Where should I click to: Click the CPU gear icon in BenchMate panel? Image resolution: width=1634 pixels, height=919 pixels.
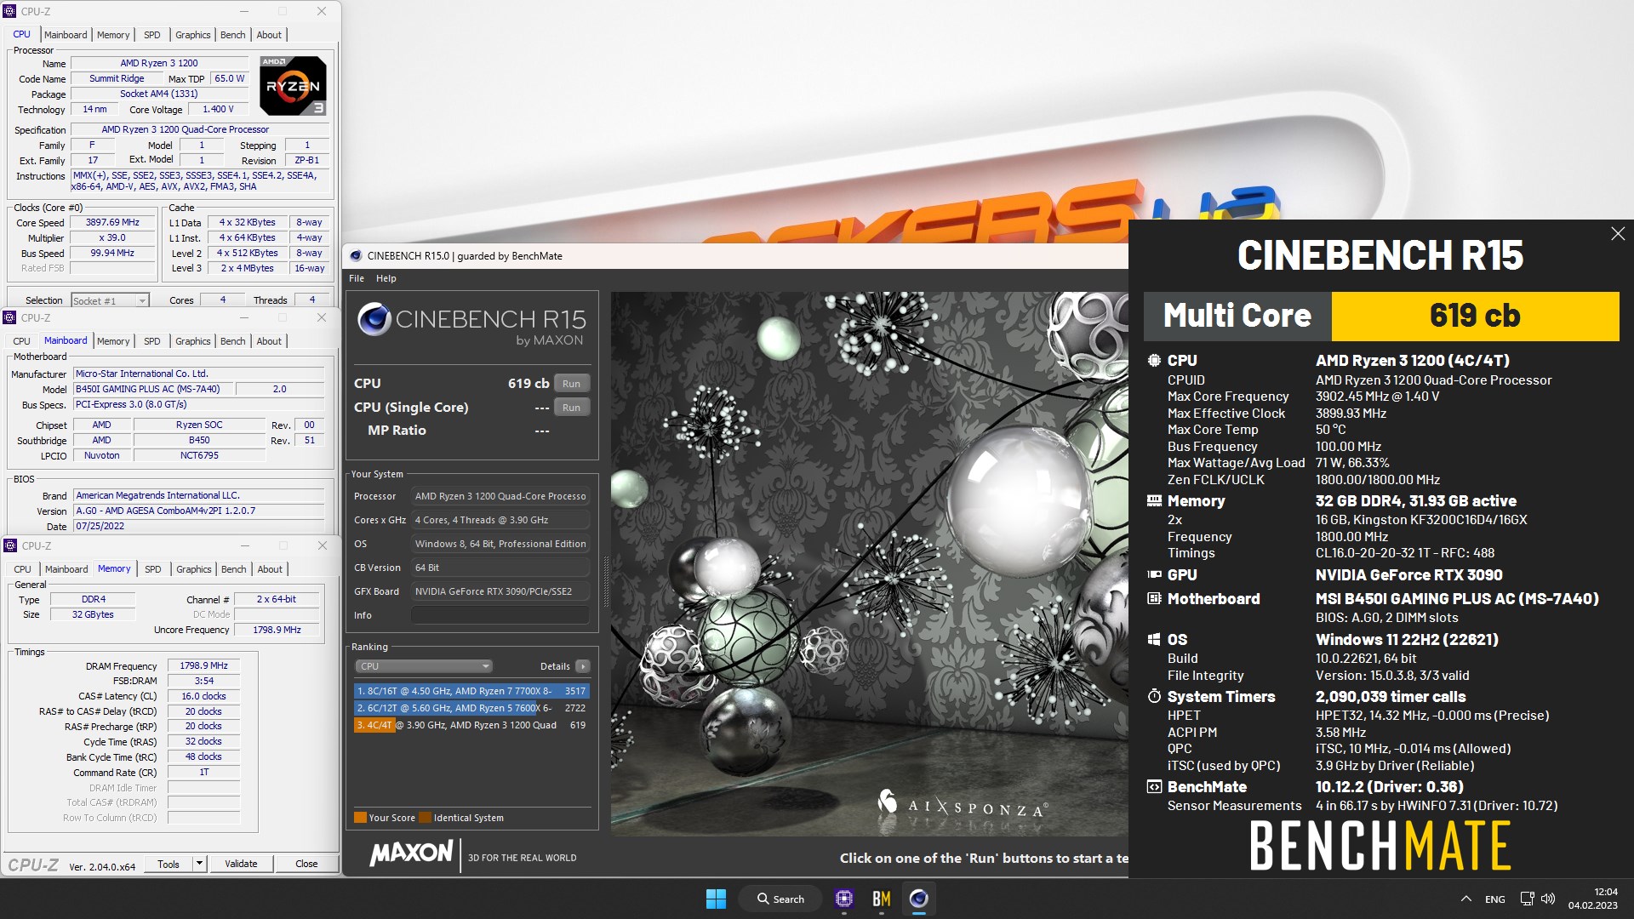1154,361
